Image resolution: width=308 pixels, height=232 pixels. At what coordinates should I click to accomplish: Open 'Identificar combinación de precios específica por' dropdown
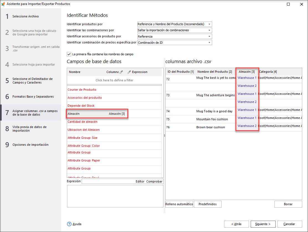pyautogui.click(x=174, y=43)
